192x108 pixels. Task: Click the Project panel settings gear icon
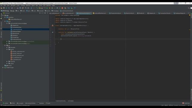pos(45,13)
